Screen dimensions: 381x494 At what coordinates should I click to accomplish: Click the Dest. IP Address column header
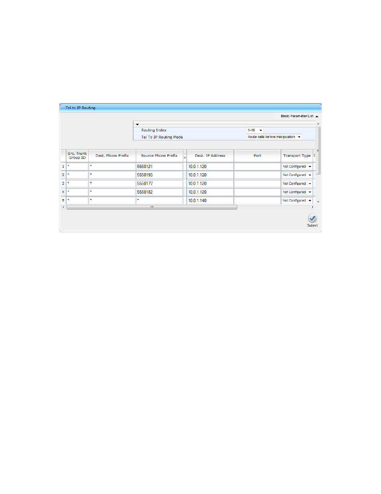click(x=210, y=156)
